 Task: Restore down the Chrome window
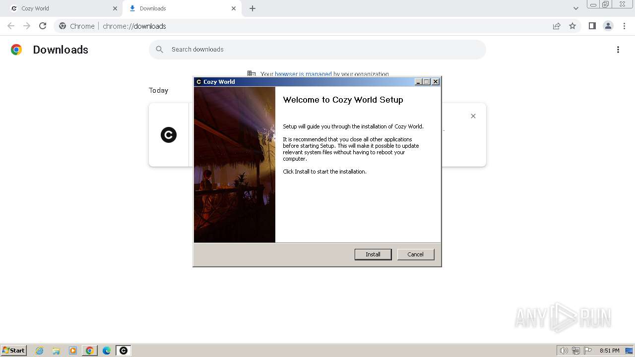(x=605, y=4)
